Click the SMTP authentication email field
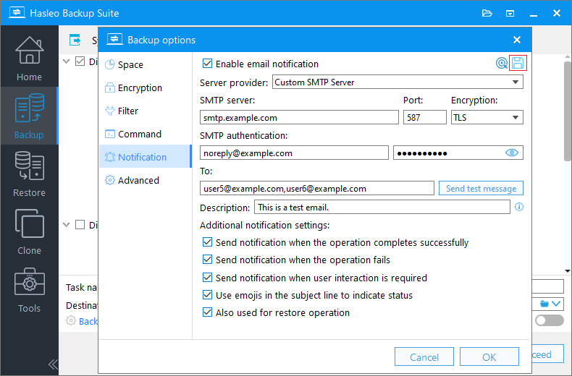The width and height of the screenshot is (572, 376). [x=294, y=153]
